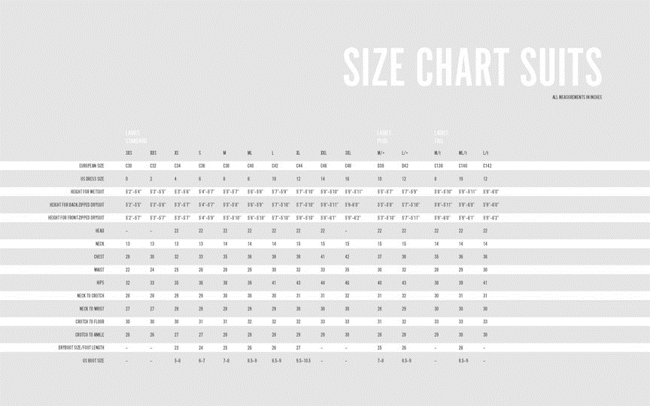The width and height of the screenshot is (650, 406).
Task: Click the M/+ plus size column header
Action: (x=381, y=153)
